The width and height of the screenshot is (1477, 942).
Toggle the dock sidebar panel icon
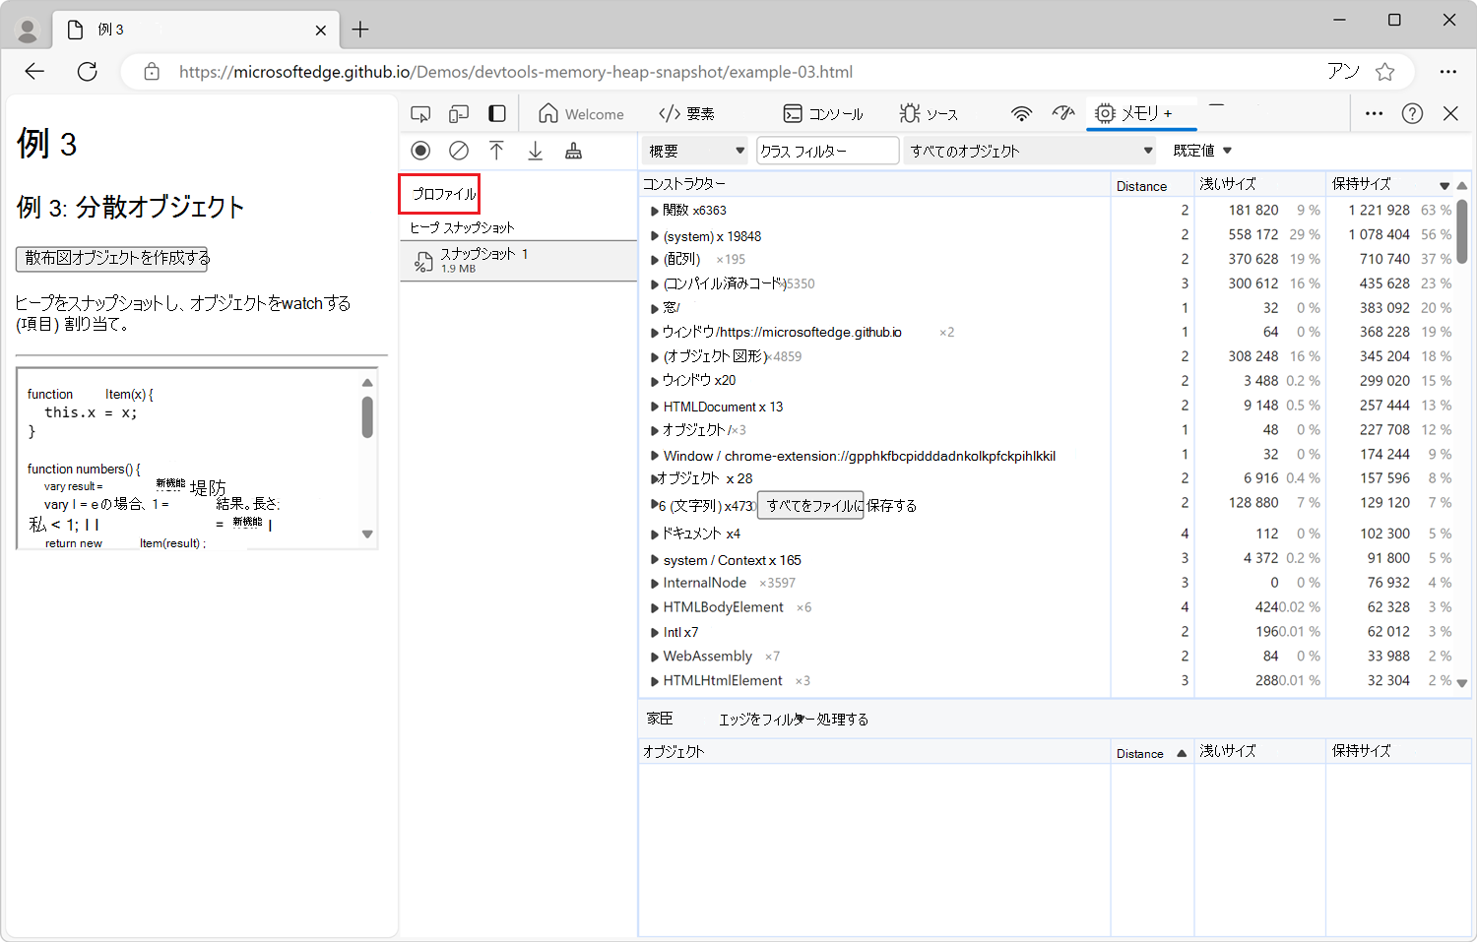tap(497, 114)
